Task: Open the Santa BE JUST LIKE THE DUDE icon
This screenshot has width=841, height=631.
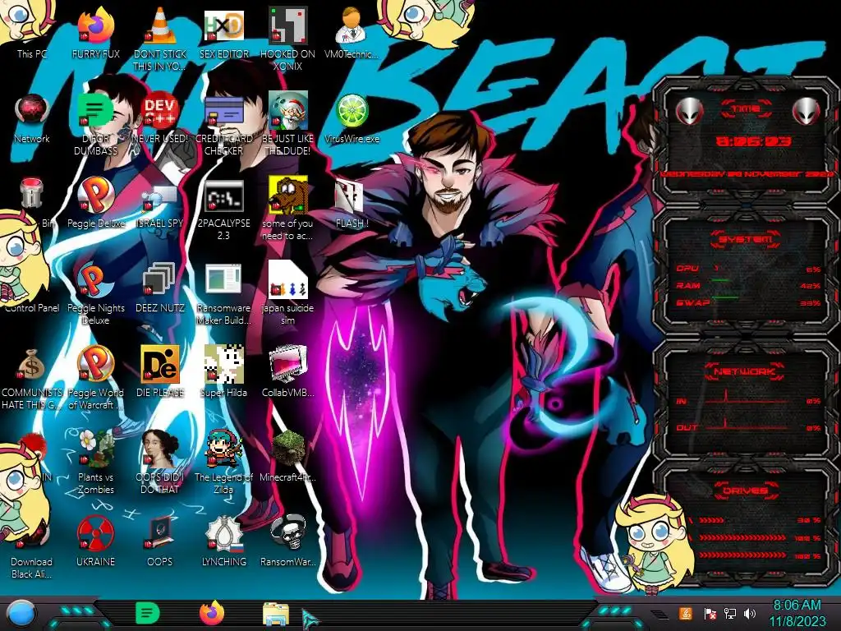Action: (287, 111)
